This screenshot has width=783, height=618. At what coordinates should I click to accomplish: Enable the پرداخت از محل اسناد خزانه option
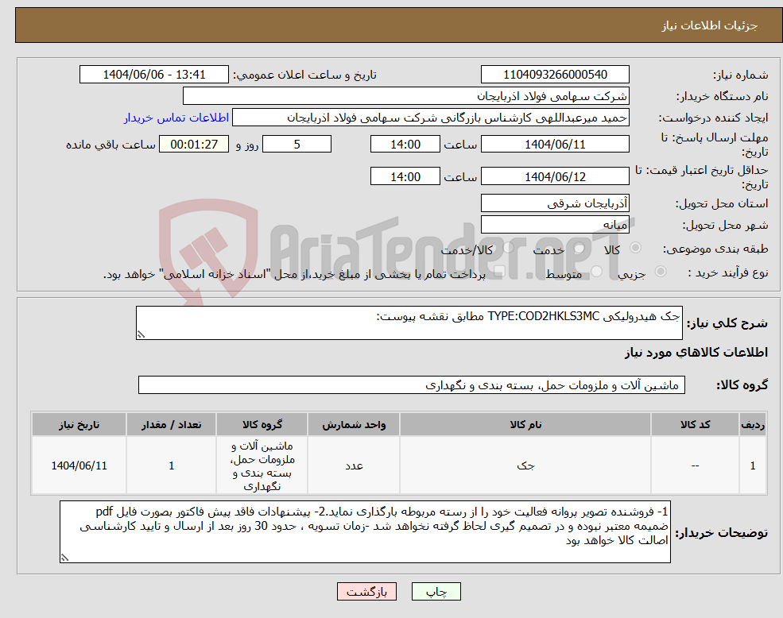[499, 272]
